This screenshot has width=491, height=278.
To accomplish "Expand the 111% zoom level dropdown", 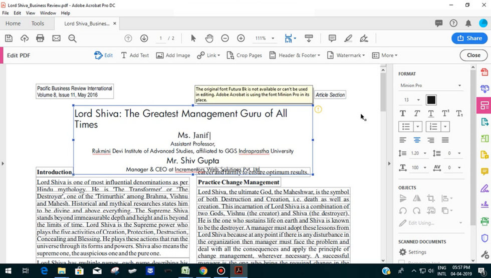I will click(264, 38).
